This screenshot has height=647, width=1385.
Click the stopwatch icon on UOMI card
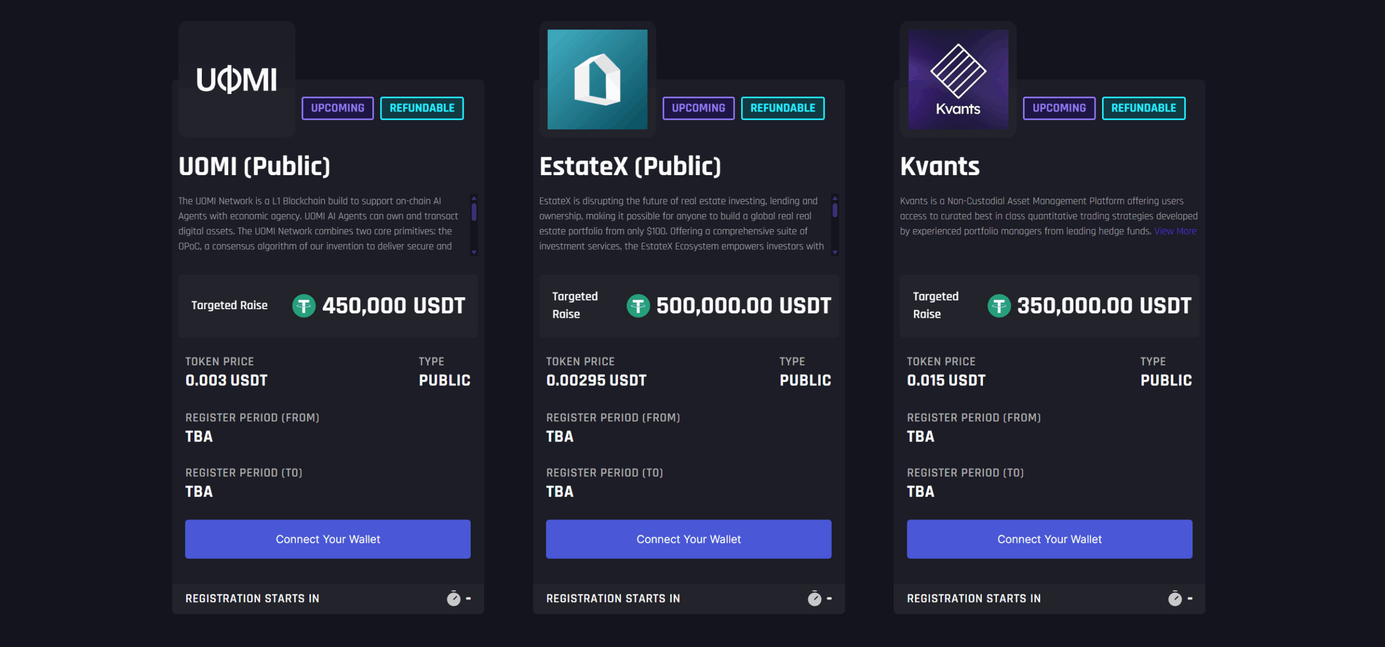point(453,598)
